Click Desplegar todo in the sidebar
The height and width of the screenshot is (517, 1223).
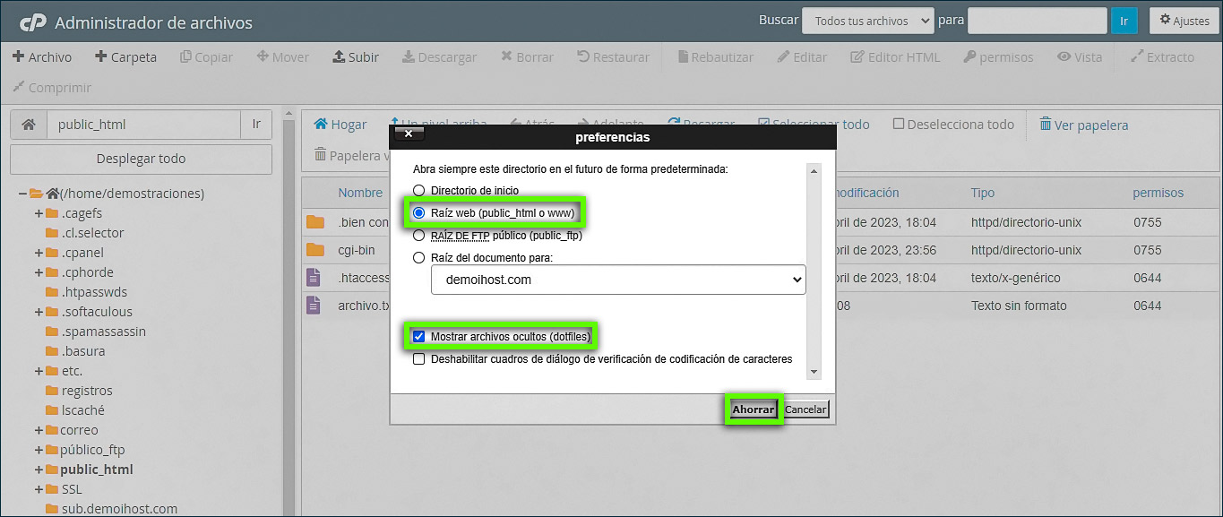[x=141, y=159]
